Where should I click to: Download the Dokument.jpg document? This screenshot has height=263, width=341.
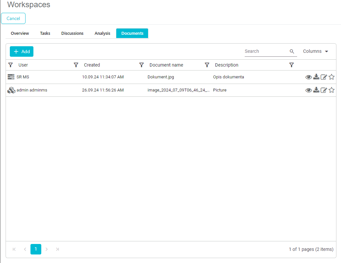316,77
